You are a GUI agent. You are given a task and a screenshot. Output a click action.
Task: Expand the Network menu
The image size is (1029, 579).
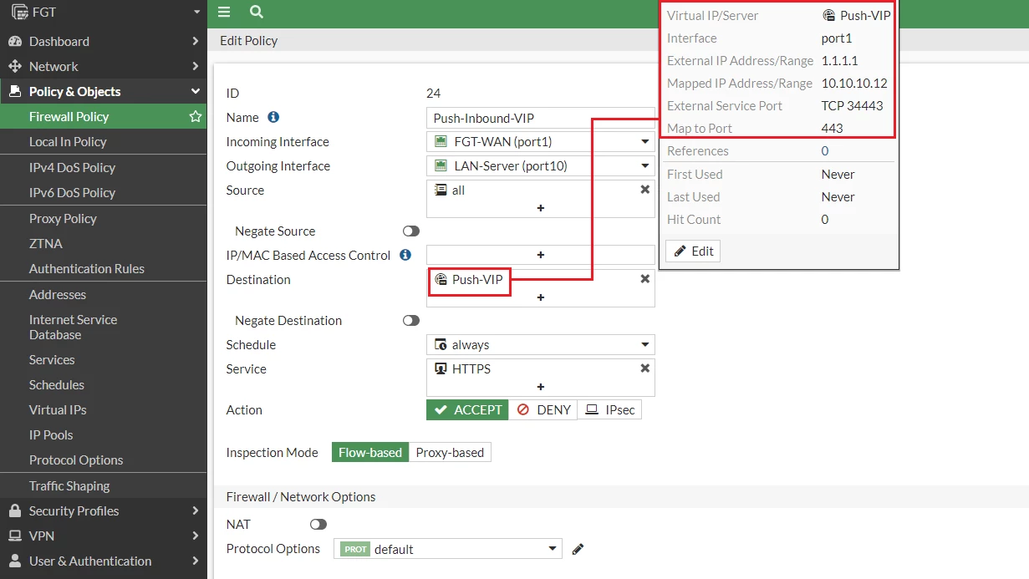pos(104,66)
